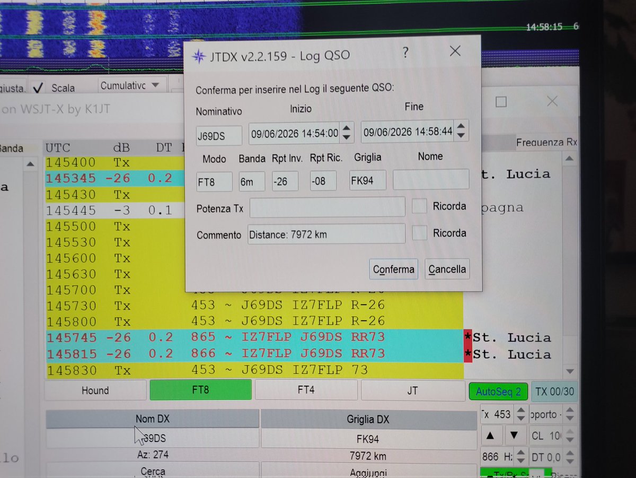Maximize the JTDX main window

(501, 102)
